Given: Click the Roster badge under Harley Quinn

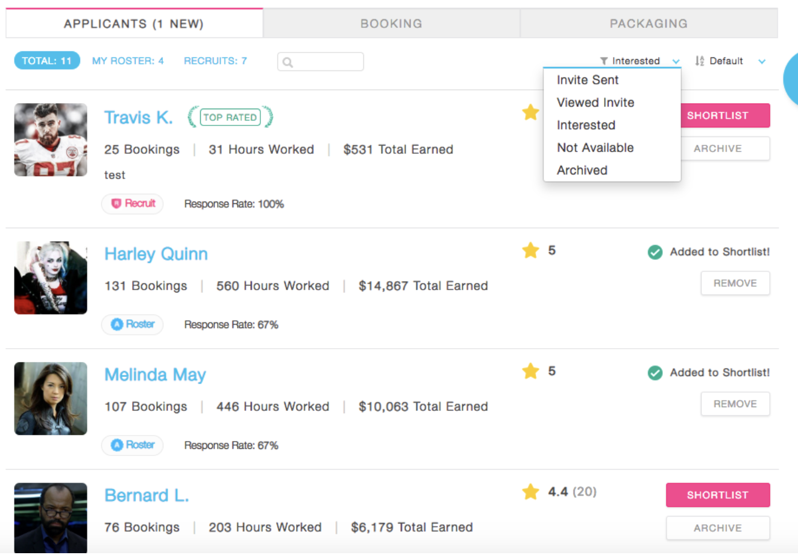Looking at the screenshot, I should click(133, 325).
